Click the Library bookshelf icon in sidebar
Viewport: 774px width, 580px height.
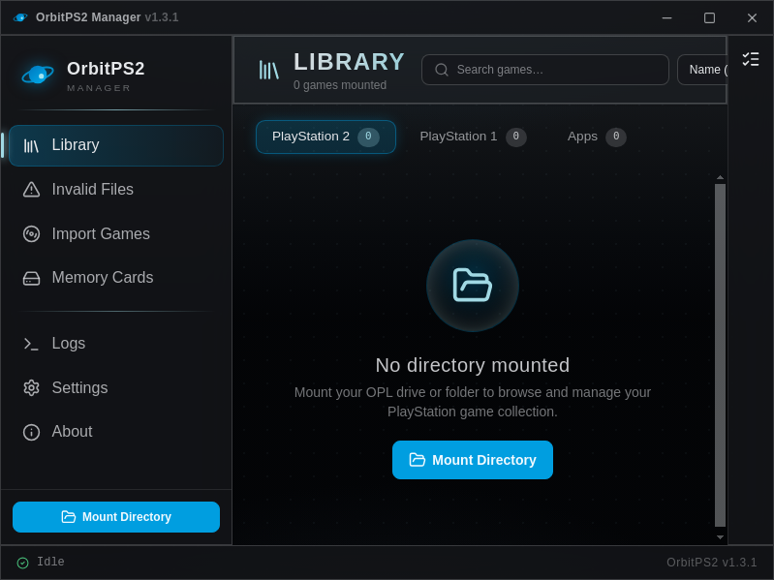click(31, 146)
